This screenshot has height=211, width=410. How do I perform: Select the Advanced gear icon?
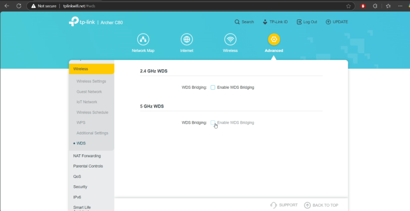273,40
